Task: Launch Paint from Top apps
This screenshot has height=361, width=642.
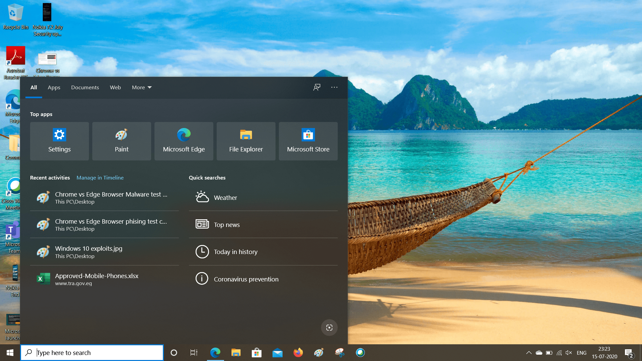Action: 121,141
